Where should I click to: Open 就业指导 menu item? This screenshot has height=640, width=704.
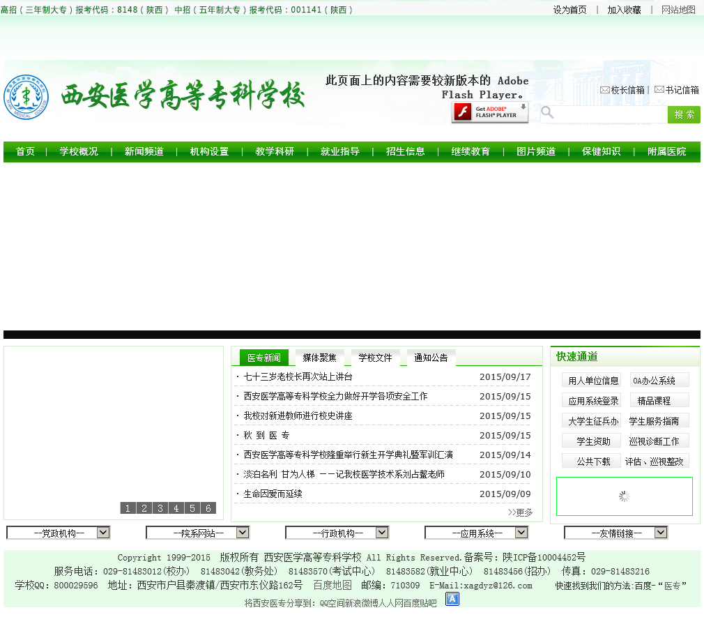(x=340, y=152)
